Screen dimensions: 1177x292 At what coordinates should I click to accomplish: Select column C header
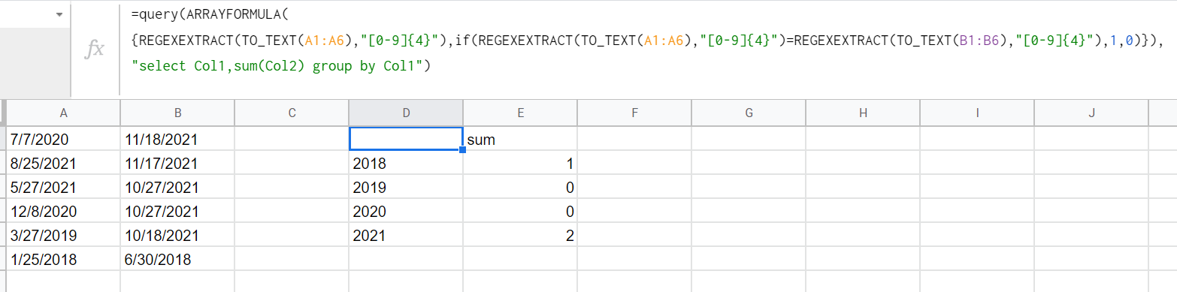292,113
